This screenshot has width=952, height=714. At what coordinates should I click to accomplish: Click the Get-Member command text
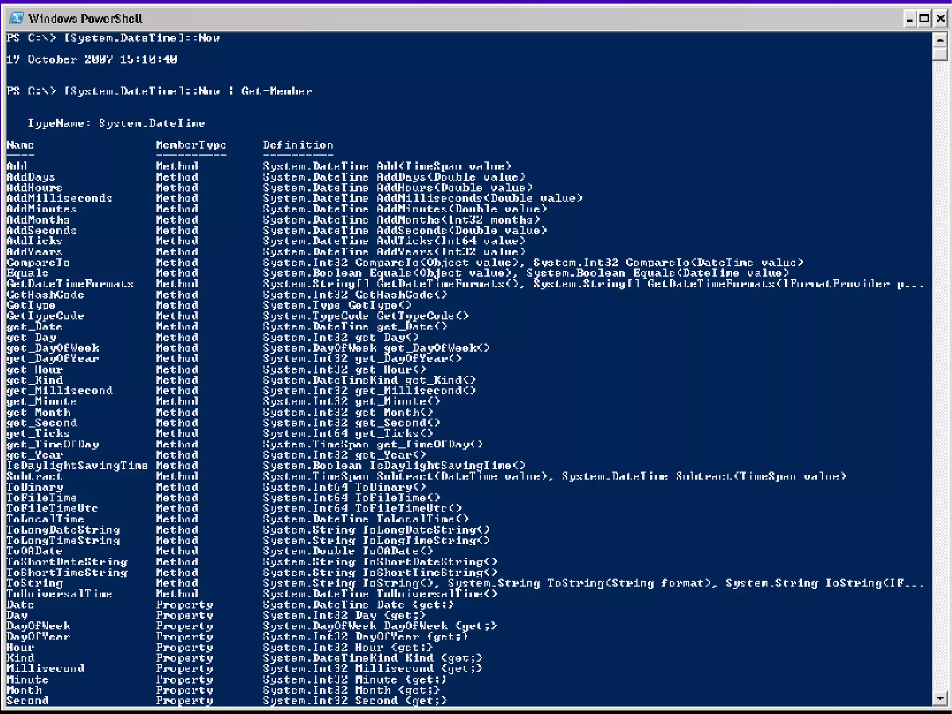276,91
